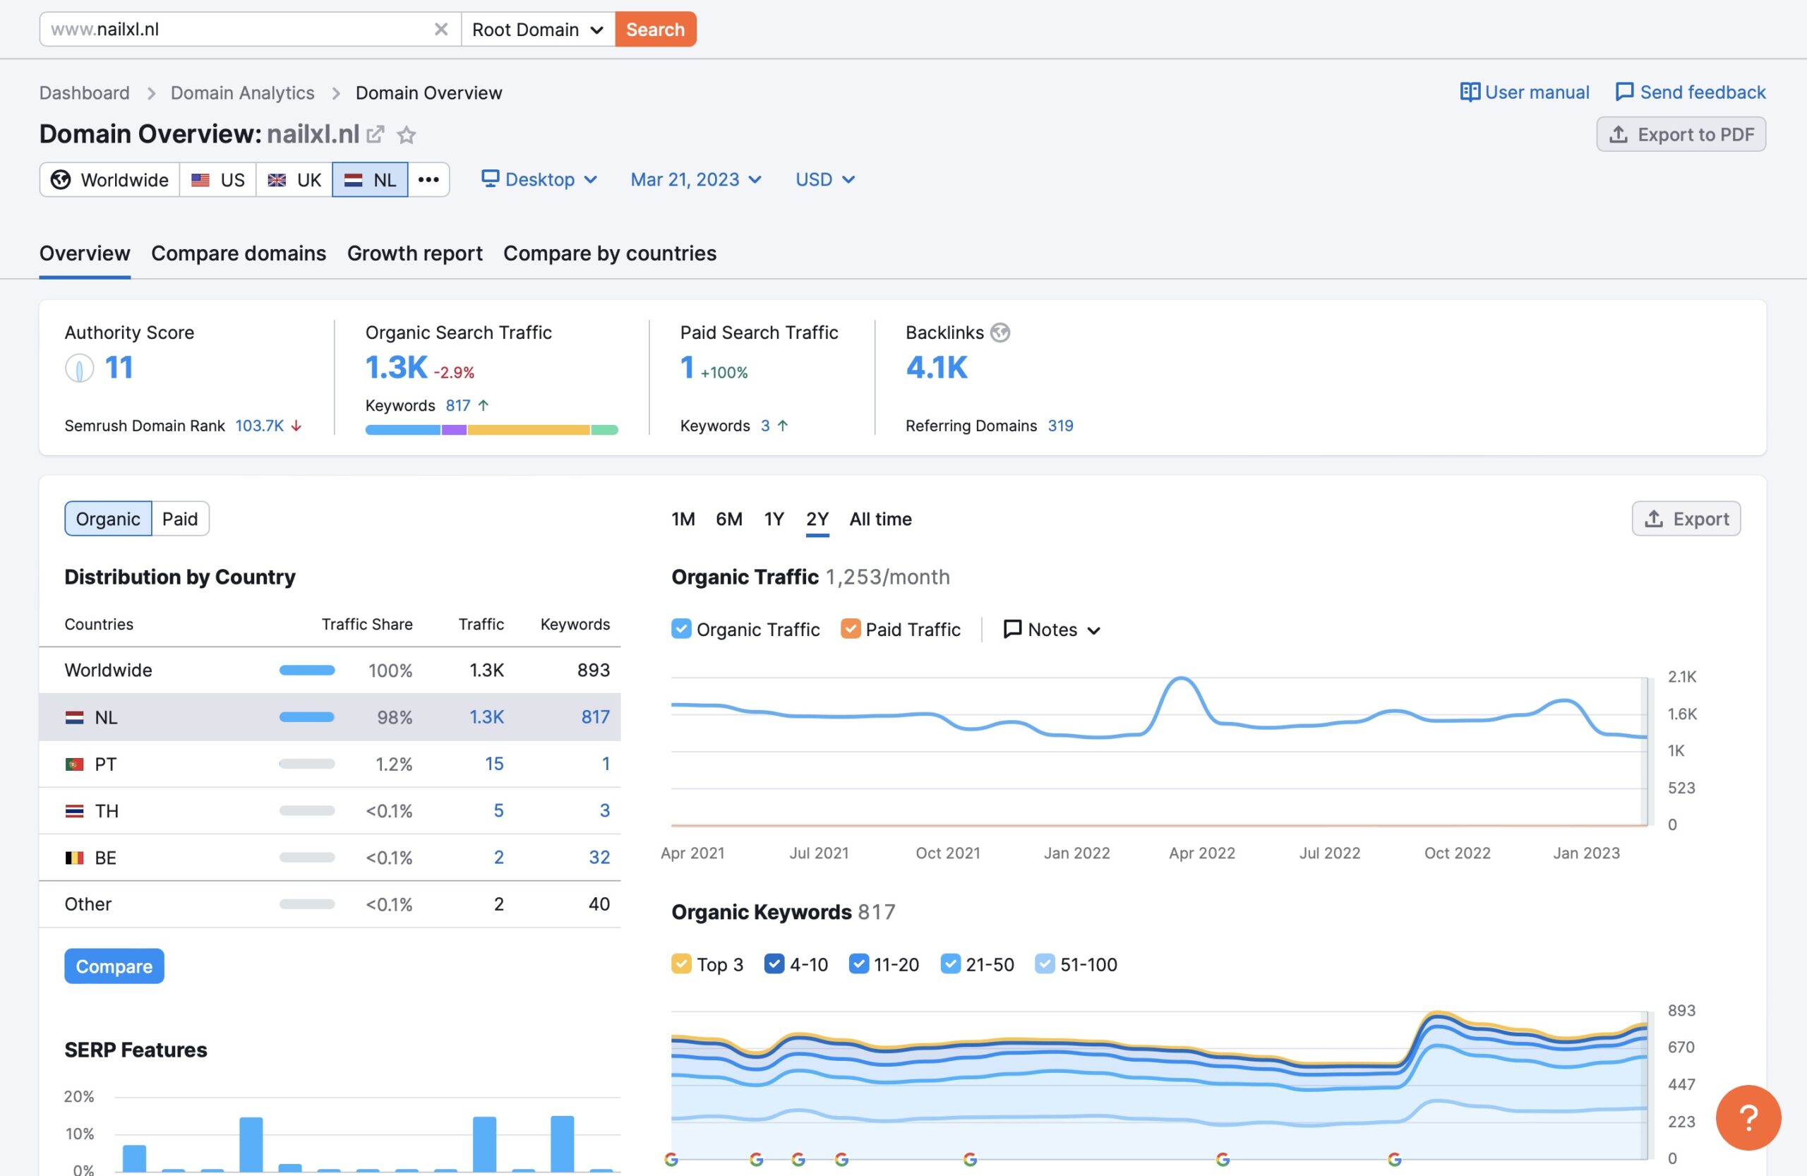Select 1Y time range
Image resolution: width=1807 pixels, height=1176 pixels.
point(774,520)
